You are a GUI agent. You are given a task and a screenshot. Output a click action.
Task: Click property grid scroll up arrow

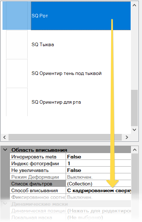135,150
